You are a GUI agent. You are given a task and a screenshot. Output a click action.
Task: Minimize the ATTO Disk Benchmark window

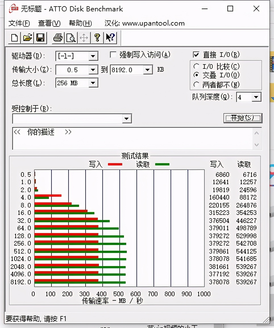[205, 9]
